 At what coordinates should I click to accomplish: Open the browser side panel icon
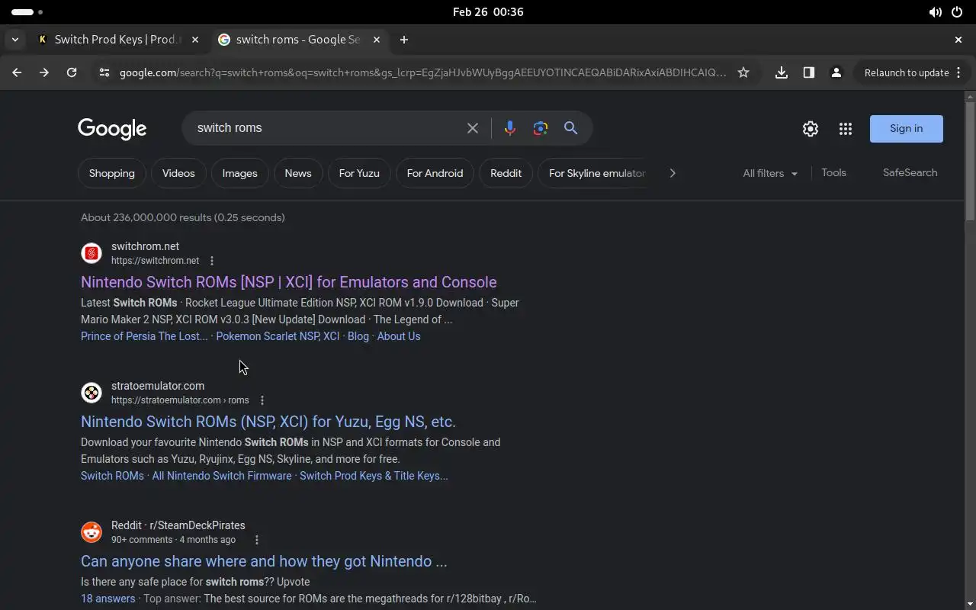click(x=809, y=72)
